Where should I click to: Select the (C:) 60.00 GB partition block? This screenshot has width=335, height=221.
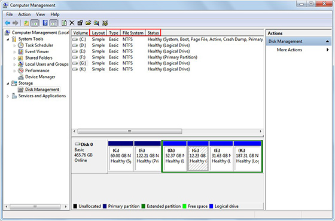(x=121, y=156)
